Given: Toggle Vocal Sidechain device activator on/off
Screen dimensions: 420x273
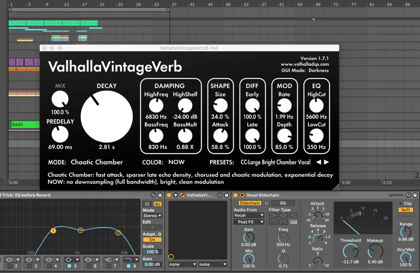Looking at the screenshot, I should point(235,195).
